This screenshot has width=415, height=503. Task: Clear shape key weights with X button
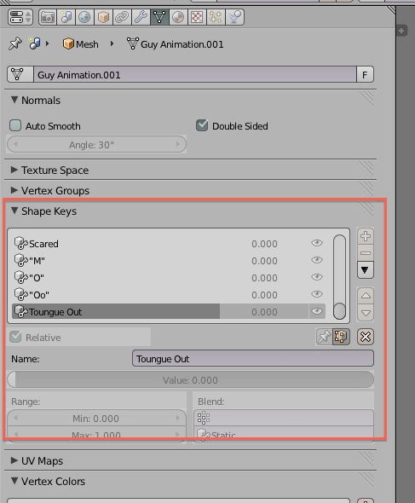click(366, 337)
